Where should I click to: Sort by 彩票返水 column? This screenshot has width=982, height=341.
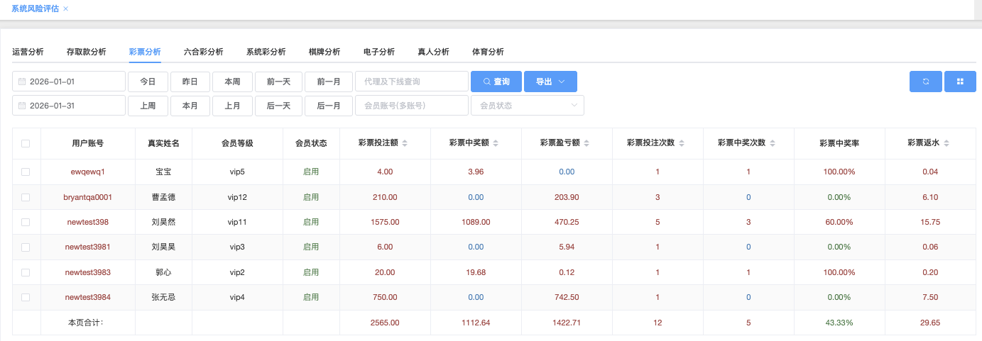[x=946, y=143]
